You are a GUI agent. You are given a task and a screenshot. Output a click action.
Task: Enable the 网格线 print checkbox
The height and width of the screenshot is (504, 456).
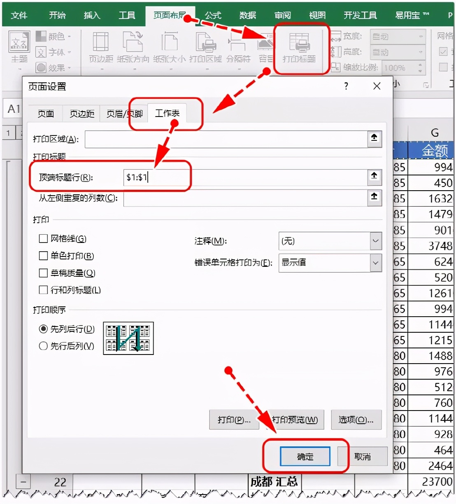coord(43,238)
